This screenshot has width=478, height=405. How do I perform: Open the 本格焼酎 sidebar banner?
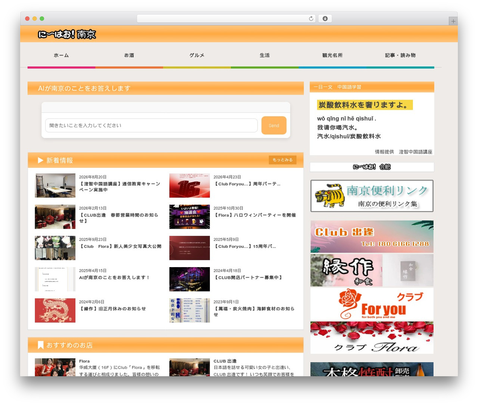(372, 369)
